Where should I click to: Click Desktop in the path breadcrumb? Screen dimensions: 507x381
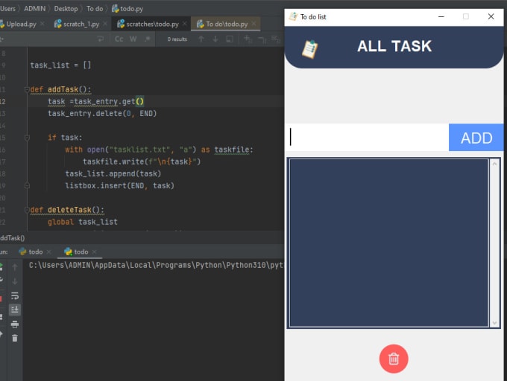click(66, 9)
